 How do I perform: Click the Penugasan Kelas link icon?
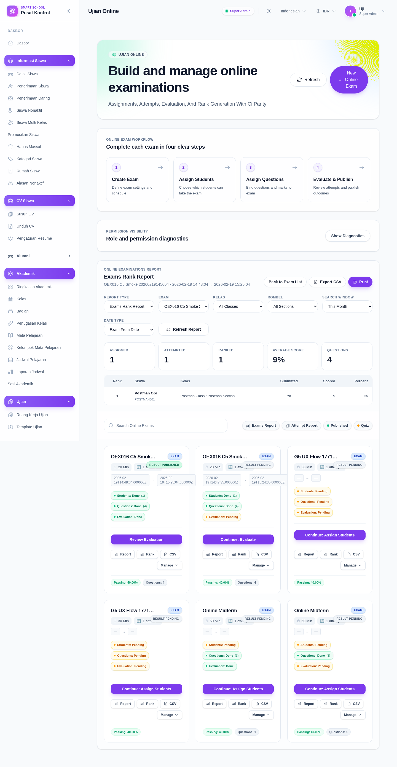tap(10, 323)
